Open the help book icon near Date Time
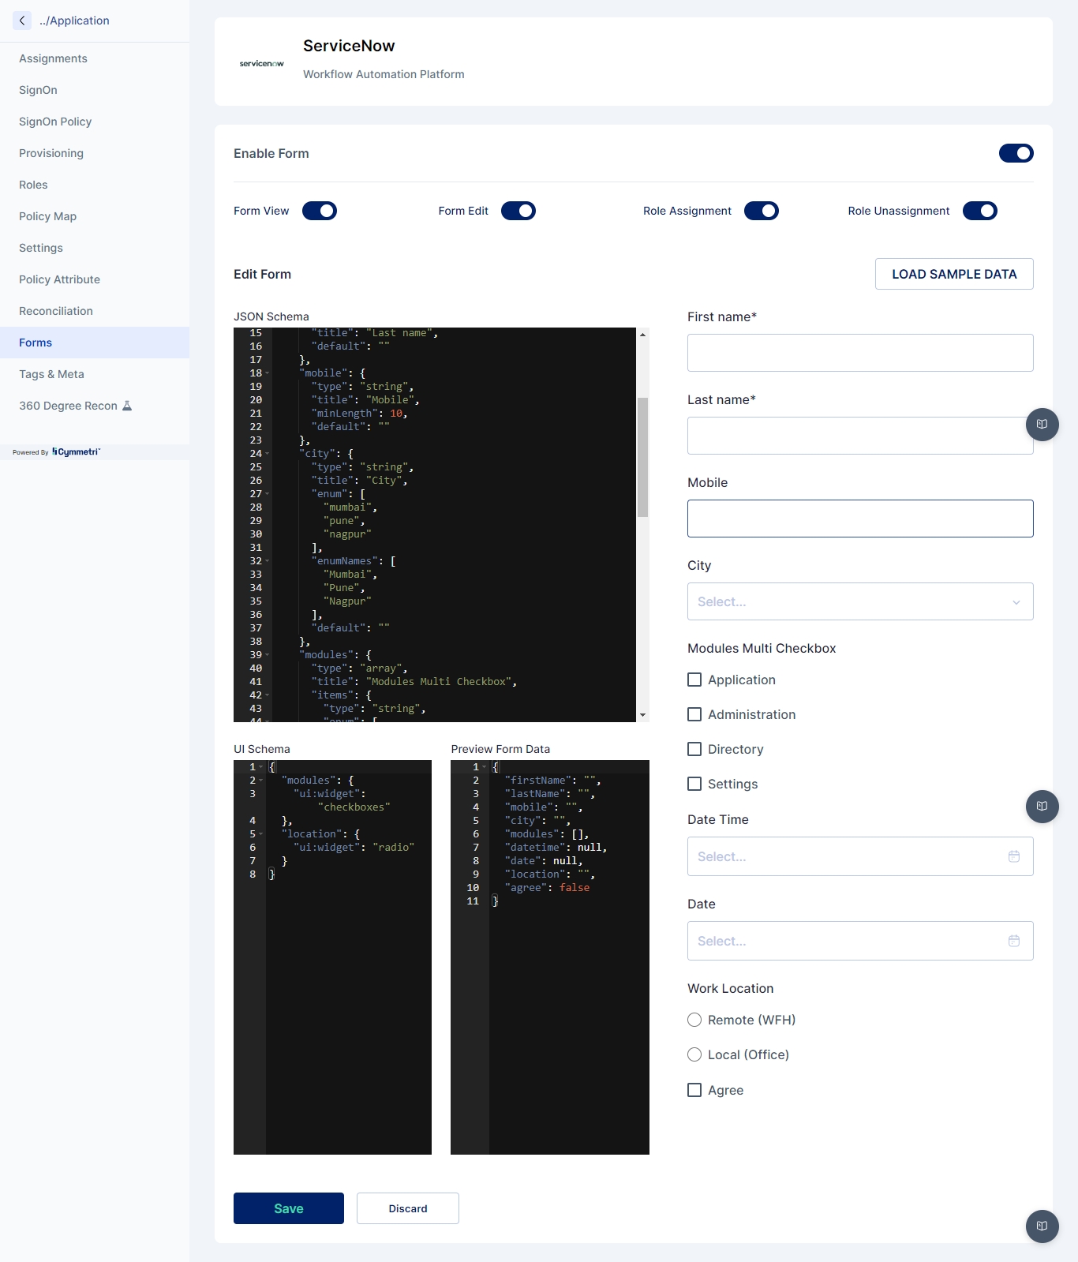Viewport: 1078px width, 1262px height. (1042, 807)
